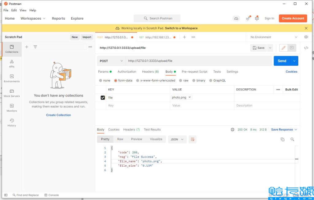This screenshot has width=314, height=200.
Task: Open the POST method dropdown
Action: pos(112,61)
